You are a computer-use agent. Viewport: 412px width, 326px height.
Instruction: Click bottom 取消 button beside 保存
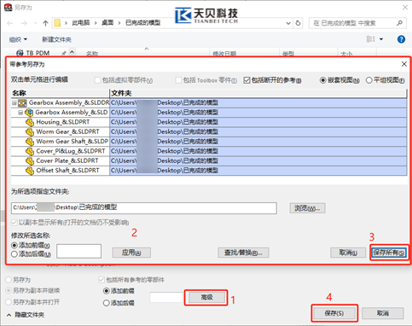pos(383,313)
